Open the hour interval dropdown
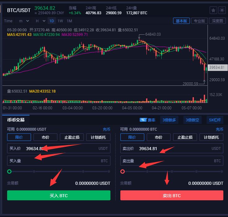The height and width of the screenshot is (217, 228). [40, 21]
